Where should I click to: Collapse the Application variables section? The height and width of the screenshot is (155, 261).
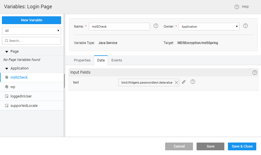pyautogui.click(x=7, y=68)
